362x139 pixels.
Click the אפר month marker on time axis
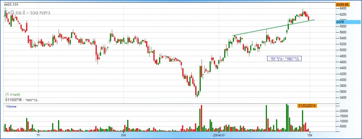[x=310, y=135]
